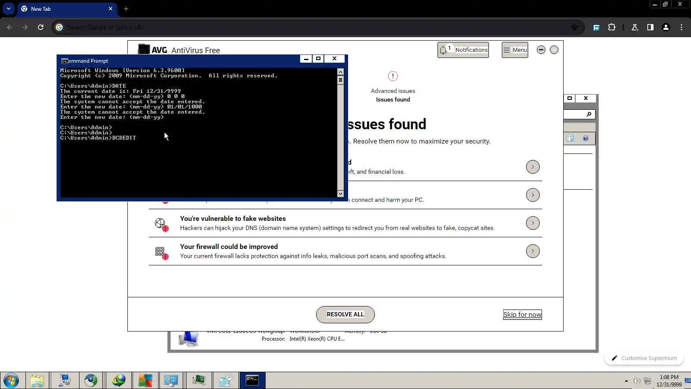Switch to AVG AntiVirus in the taskbar
This screenshot has width=691, height=389.
[x=145, y=380]
